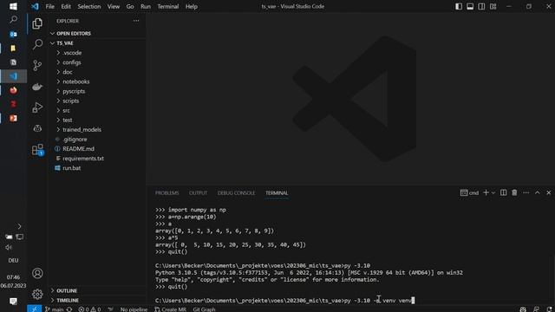
Task: Switch to the OUTPUT tab
Action: (x=198, y=192)
